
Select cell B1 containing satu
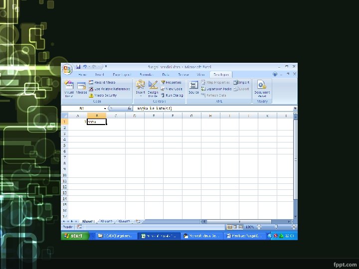pyautogui.click(x=97, y=122)
